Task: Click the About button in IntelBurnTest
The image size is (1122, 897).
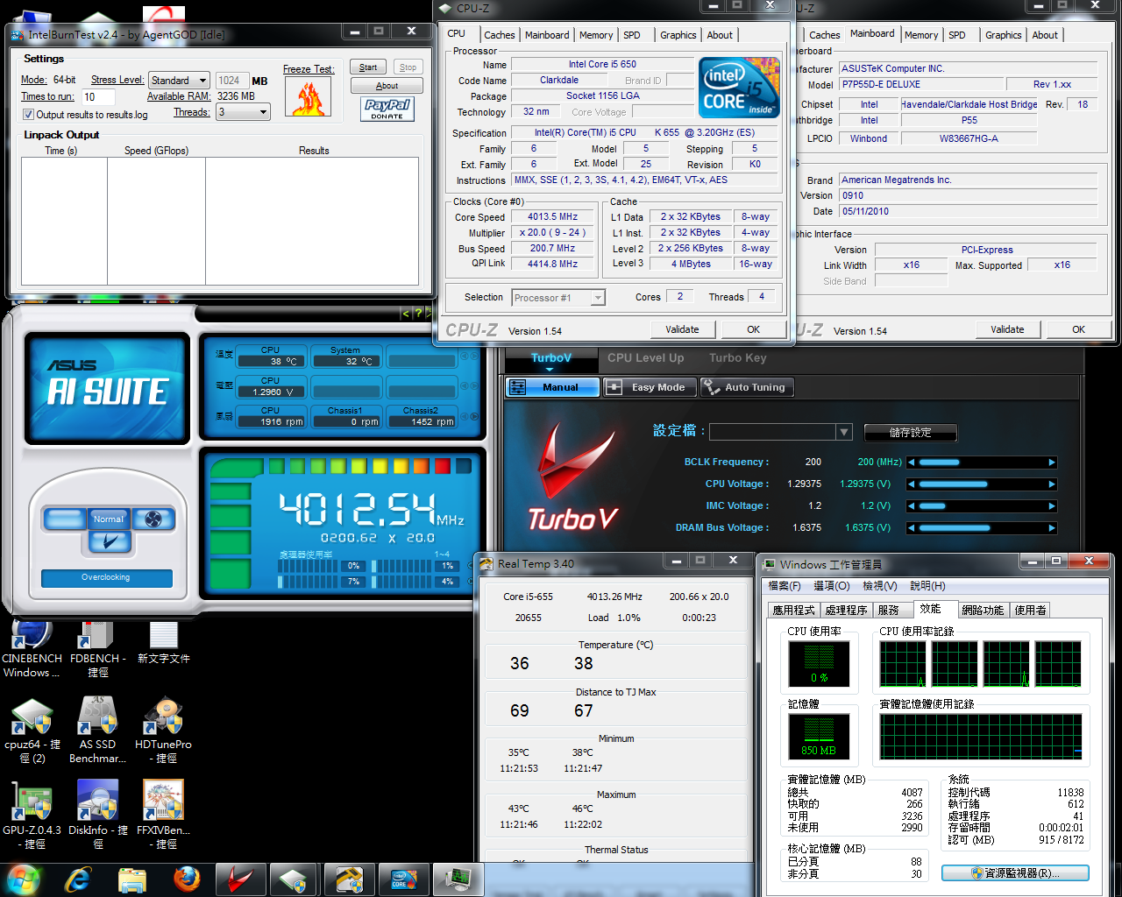Action: point(387,86)
